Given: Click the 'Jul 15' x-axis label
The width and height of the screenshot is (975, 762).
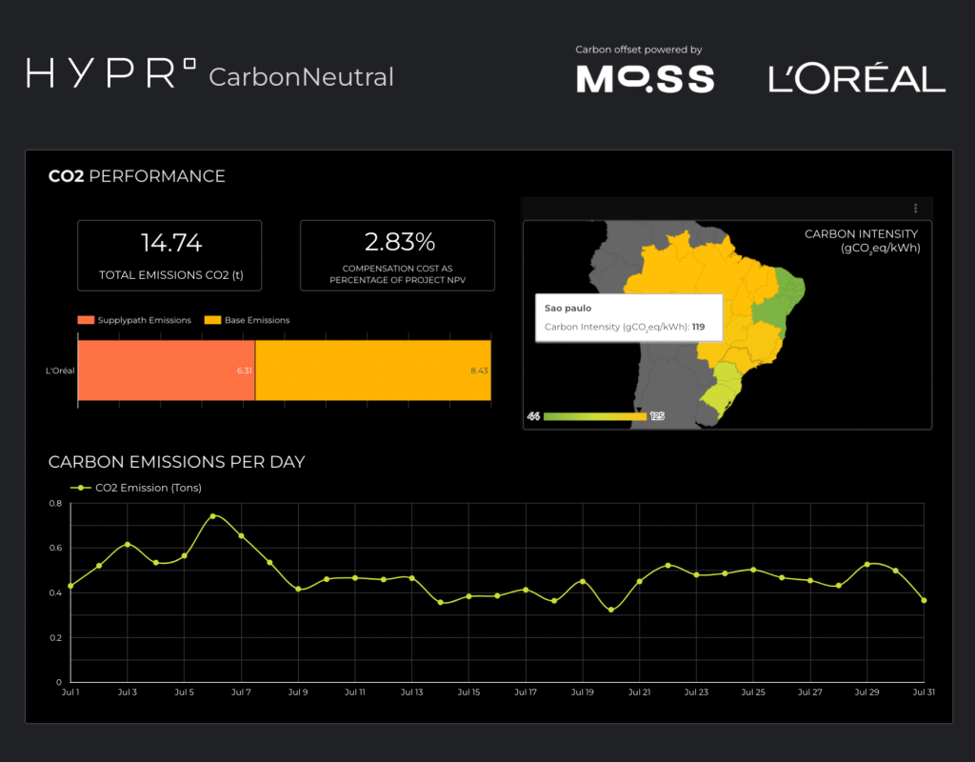Looking at the screenshot, I should (x=468, y=692).
